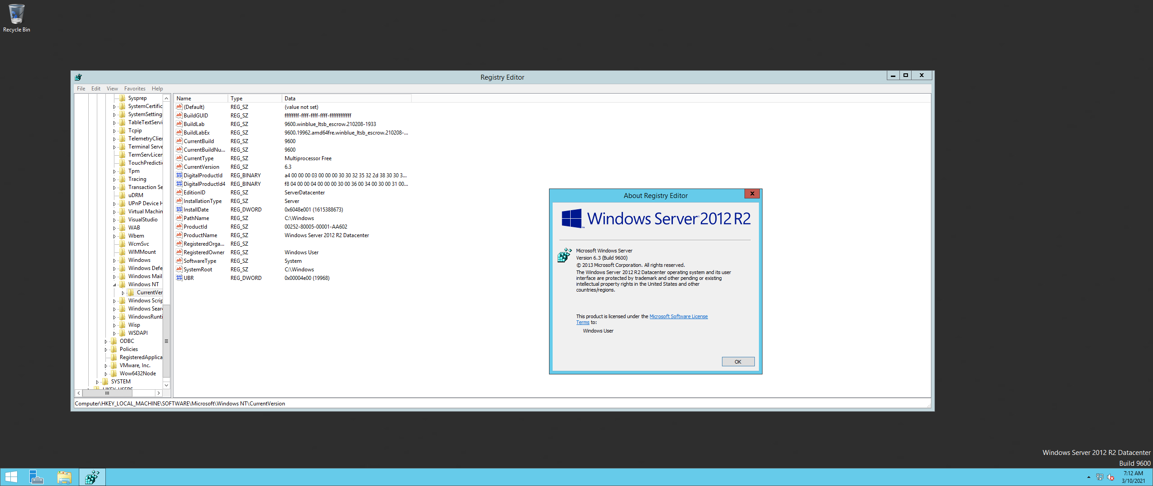Select the ProductName string value icon
1153x486 pixels.
179,235
